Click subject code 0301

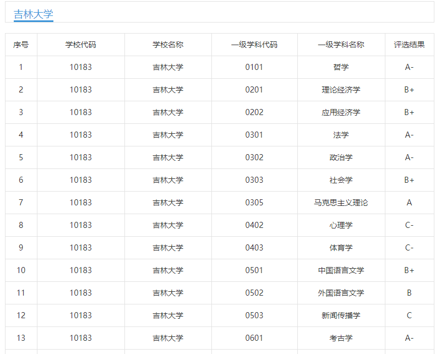click(x=254, y=135)
